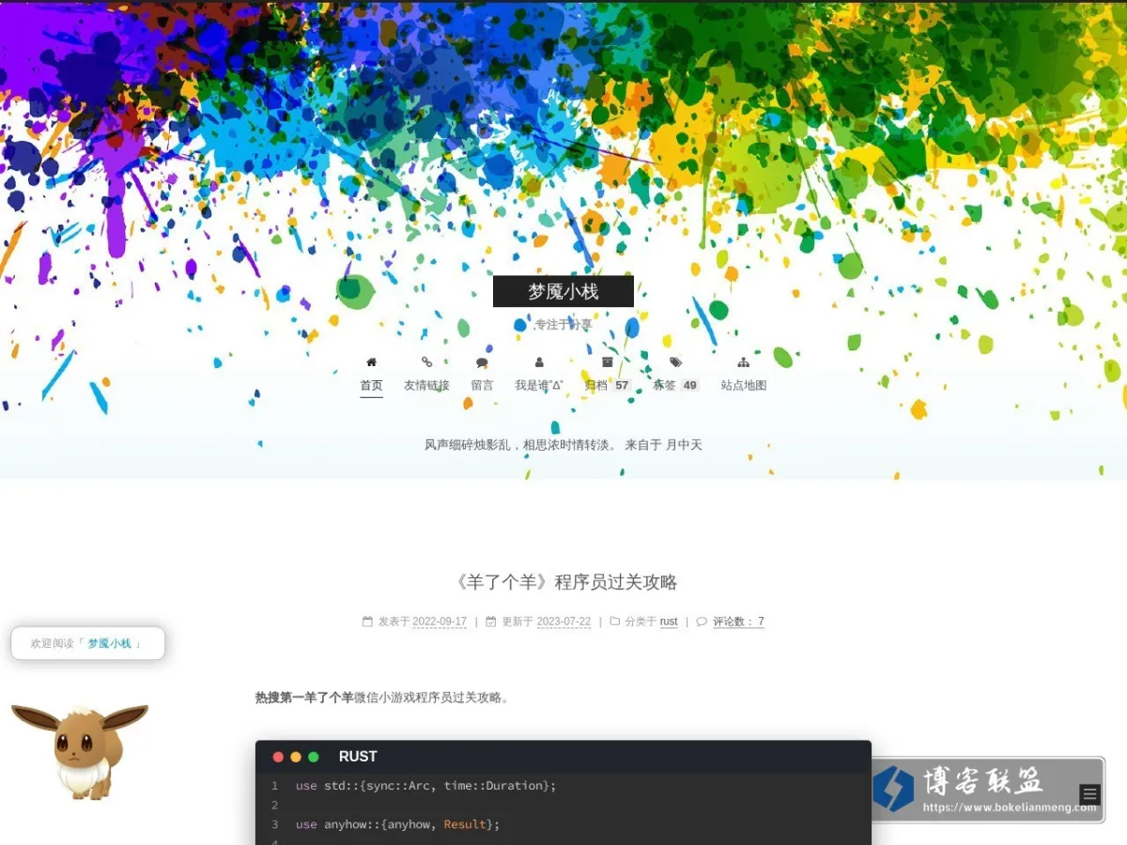Click the bold text 热搜第一羊了个羊
1127x845 pixels.
(304, 698)
